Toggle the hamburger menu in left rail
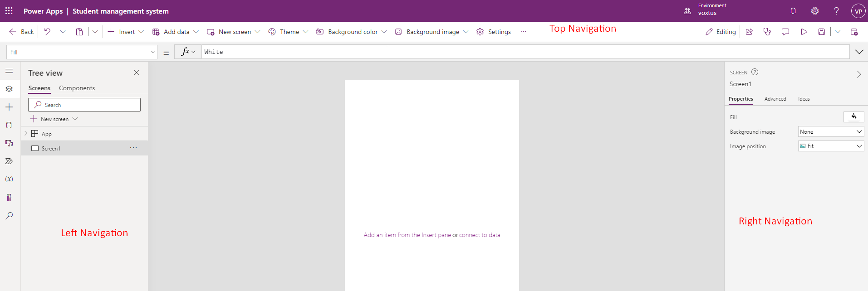This screenshot has height=291, width=868. tap(9, 71)
